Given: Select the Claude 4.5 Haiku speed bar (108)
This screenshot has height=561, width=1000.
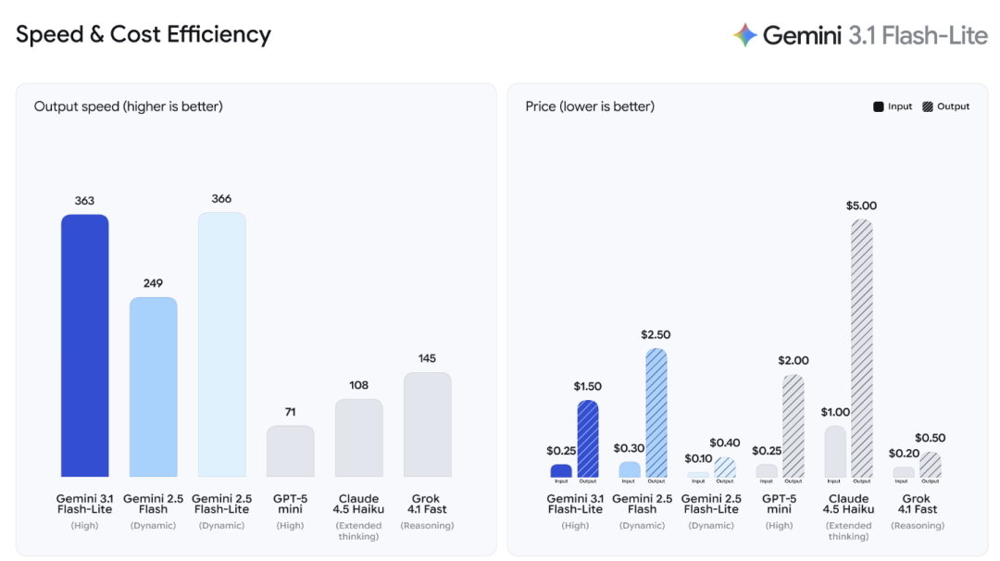Looking at the screenshot, I should click(358, 438).
